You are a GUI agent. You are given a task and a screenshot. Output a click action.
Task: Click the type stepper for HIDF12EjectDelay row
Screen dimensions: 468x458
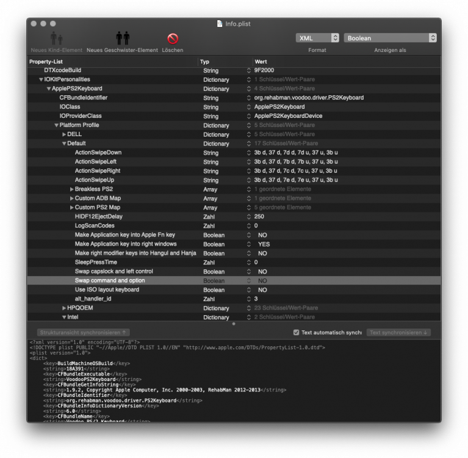click(248, 217)
